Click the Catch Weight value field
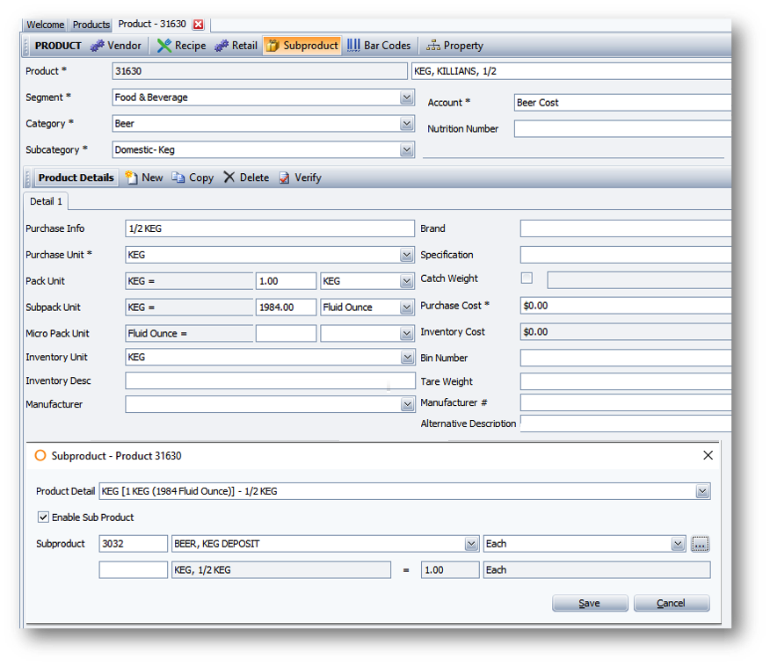The width and height of the screenshot is (770, 666). [639, 279]
